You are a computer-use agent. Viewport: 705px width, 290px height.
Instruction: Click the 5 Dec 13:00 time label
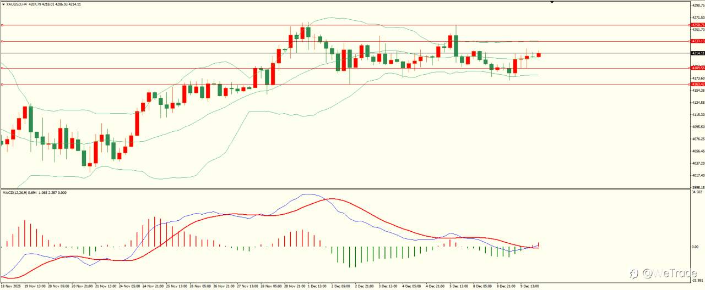[460, 286]
